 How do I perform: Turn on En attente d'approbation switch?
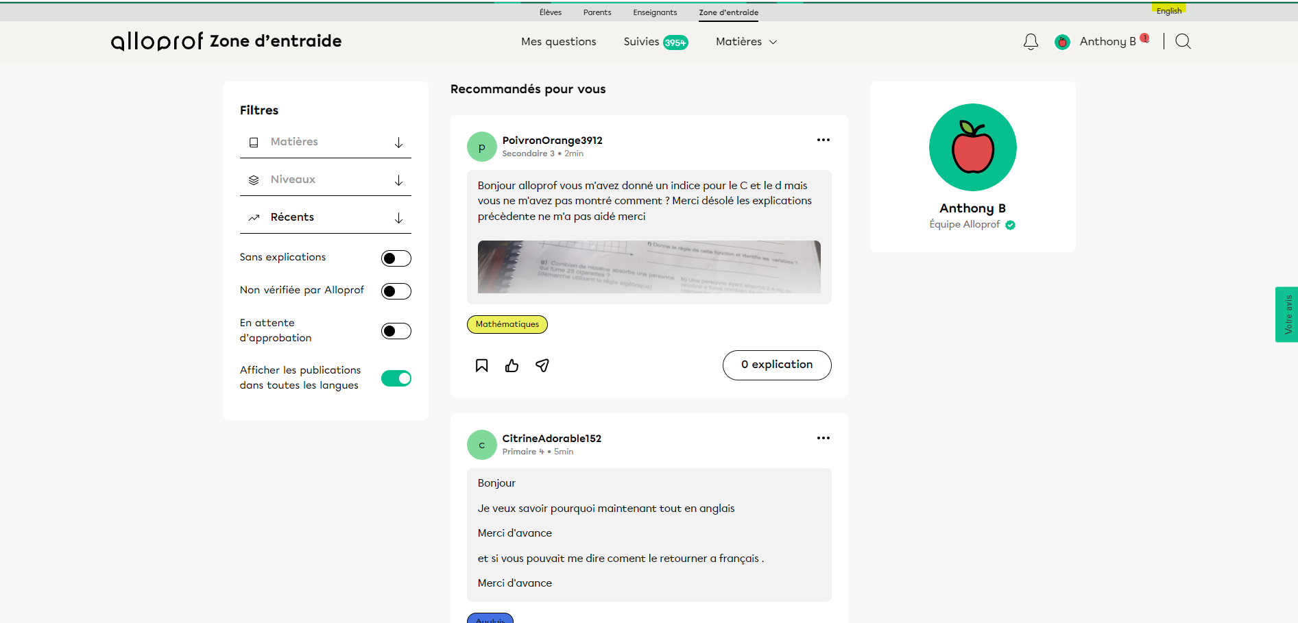[396, 331]
